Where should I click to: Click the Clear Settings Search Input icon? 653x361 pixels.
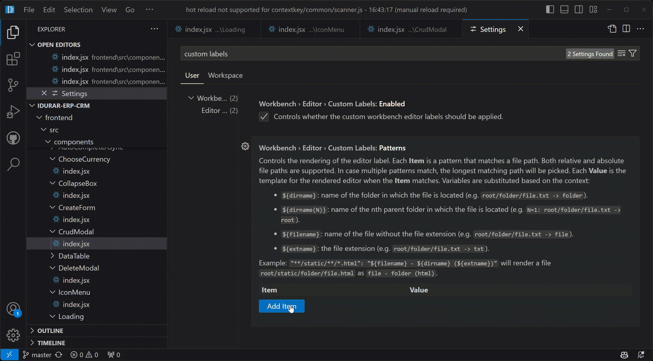(x=621, y=54)
